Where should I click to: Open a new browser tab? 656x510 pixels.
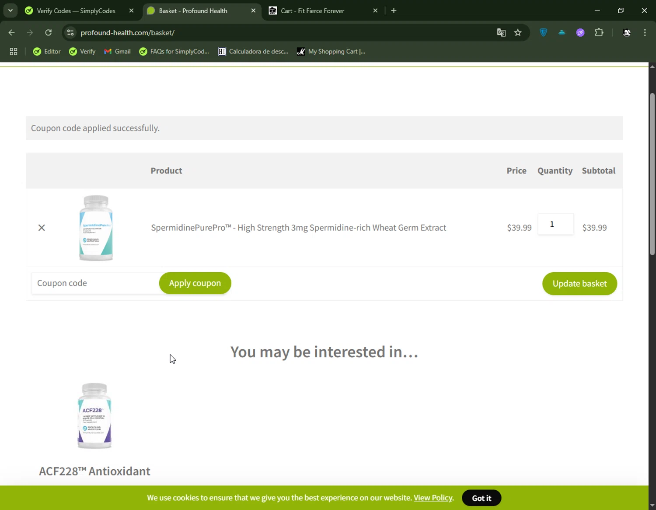click(x=394, y=11)
